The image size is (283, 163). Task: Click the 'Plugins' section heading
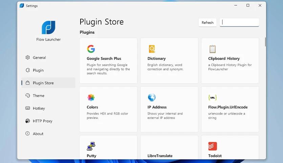click(87, 32)
